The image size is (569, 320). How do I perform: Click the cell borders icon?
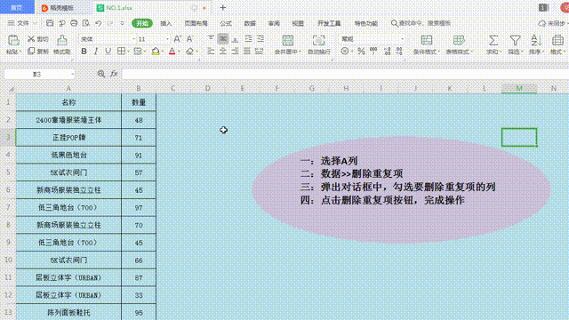(121, 52)
